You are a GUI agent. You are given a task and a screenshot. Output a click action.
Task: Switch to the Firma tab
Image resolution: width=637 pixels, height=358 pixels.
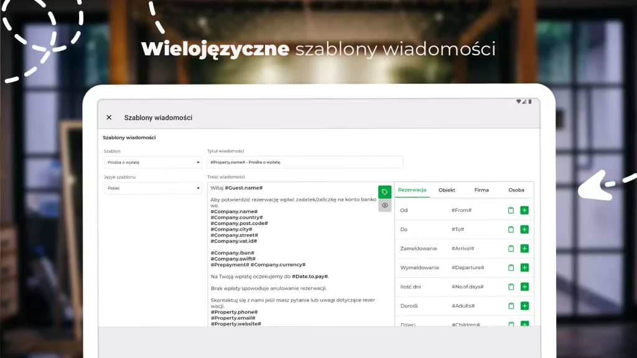(x=481, y=190)
